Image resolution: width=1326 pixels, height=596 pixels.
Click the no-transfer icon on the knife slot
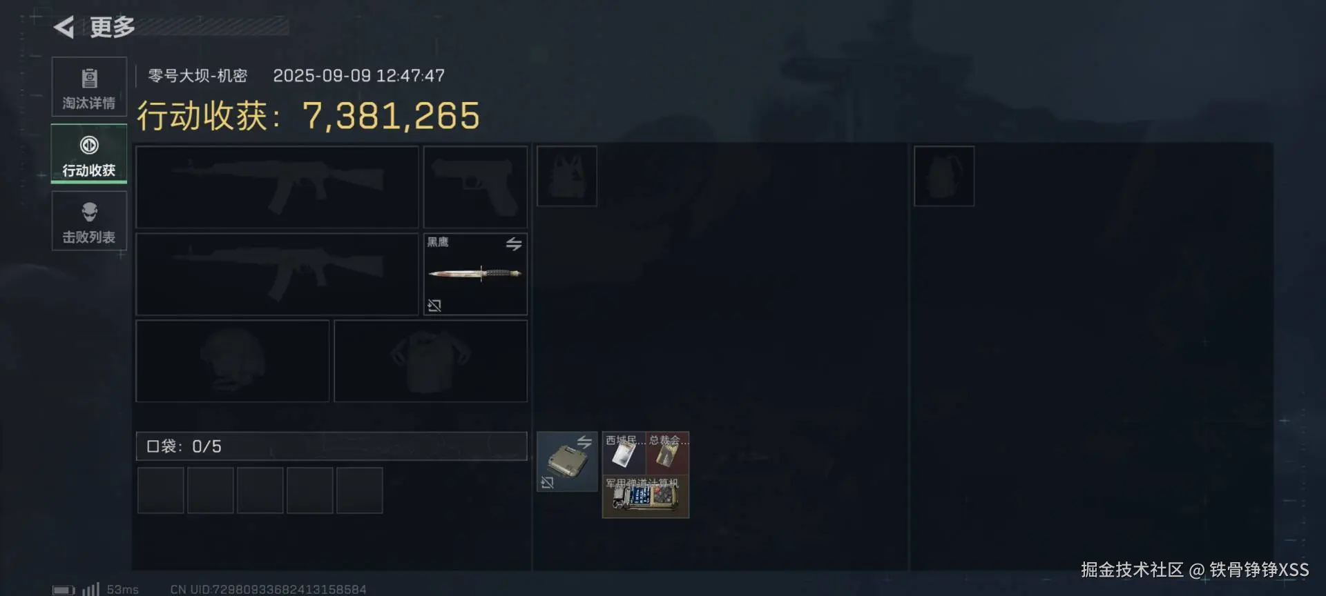[434, 305]
